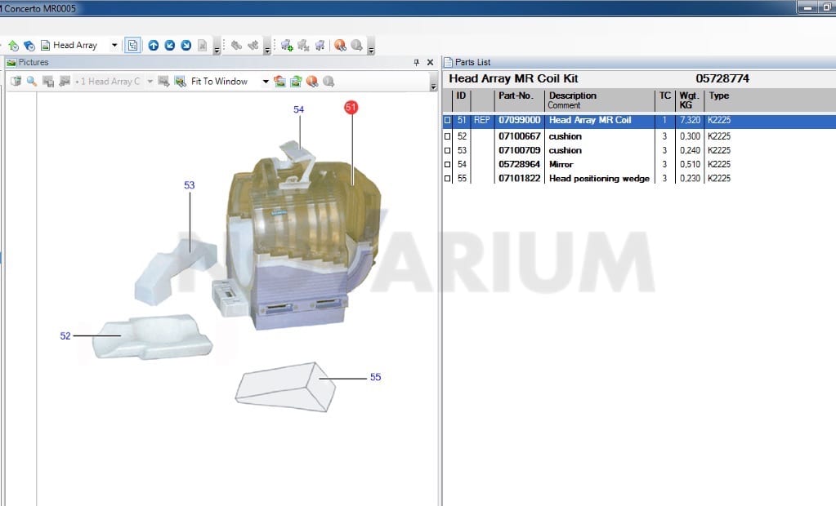This screenshot has height=506, width=836.
Task: Click the Wgt. KG column header
Action: pos(690,100)
